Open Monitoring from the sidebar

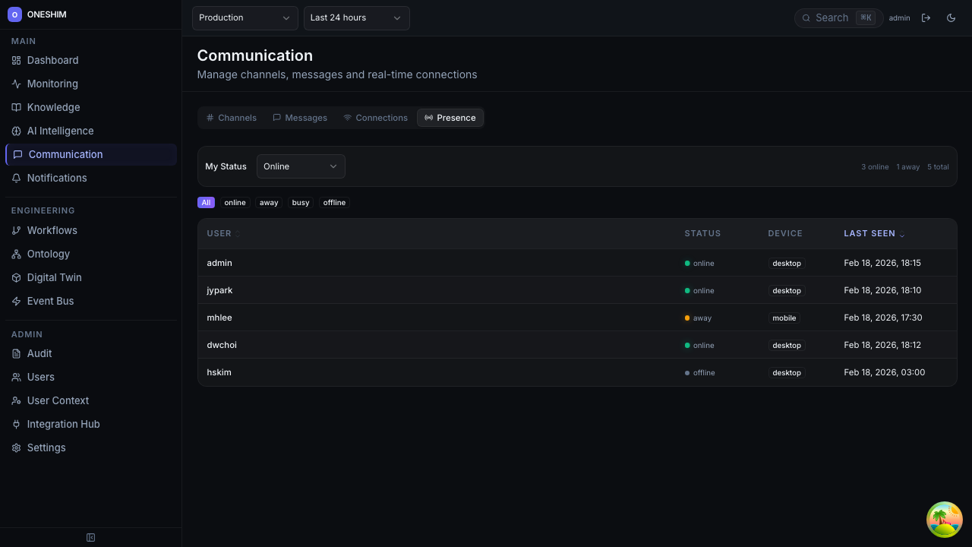(52, 84)
